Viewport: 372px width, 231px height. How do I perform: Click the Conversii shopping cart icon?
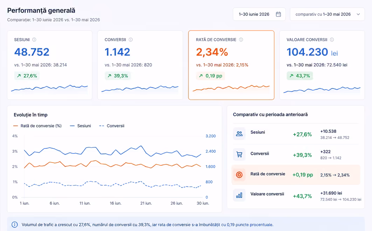pos(239,154)
